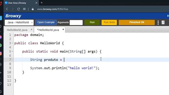Screen dimensions: 169x95
Task: Toggle the layout panels icon
Action: [x=163, y=22]
